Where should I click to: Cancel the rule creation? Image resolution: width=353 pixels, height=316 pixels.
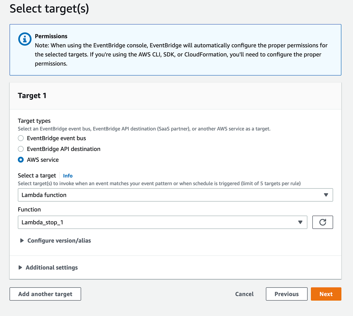point(244,294)
